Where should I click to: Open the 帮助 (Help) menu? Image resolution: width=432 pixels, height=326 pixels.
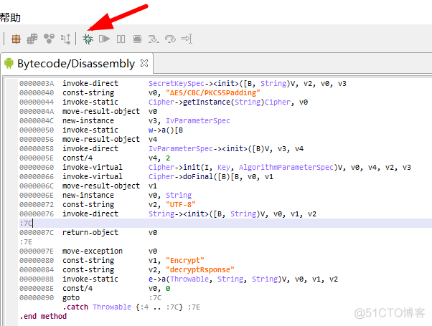pyautogui.click(x=10, y=18)
